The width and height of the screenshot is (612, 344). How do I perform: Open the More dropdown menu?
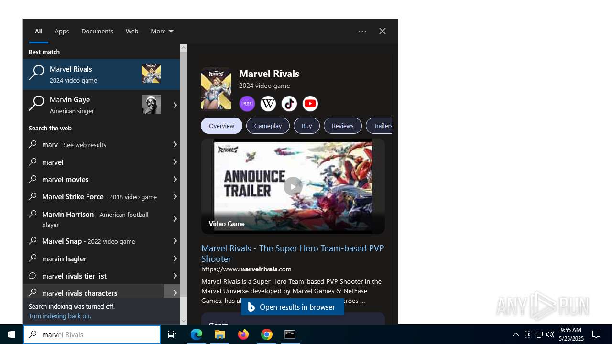[162, 31]
